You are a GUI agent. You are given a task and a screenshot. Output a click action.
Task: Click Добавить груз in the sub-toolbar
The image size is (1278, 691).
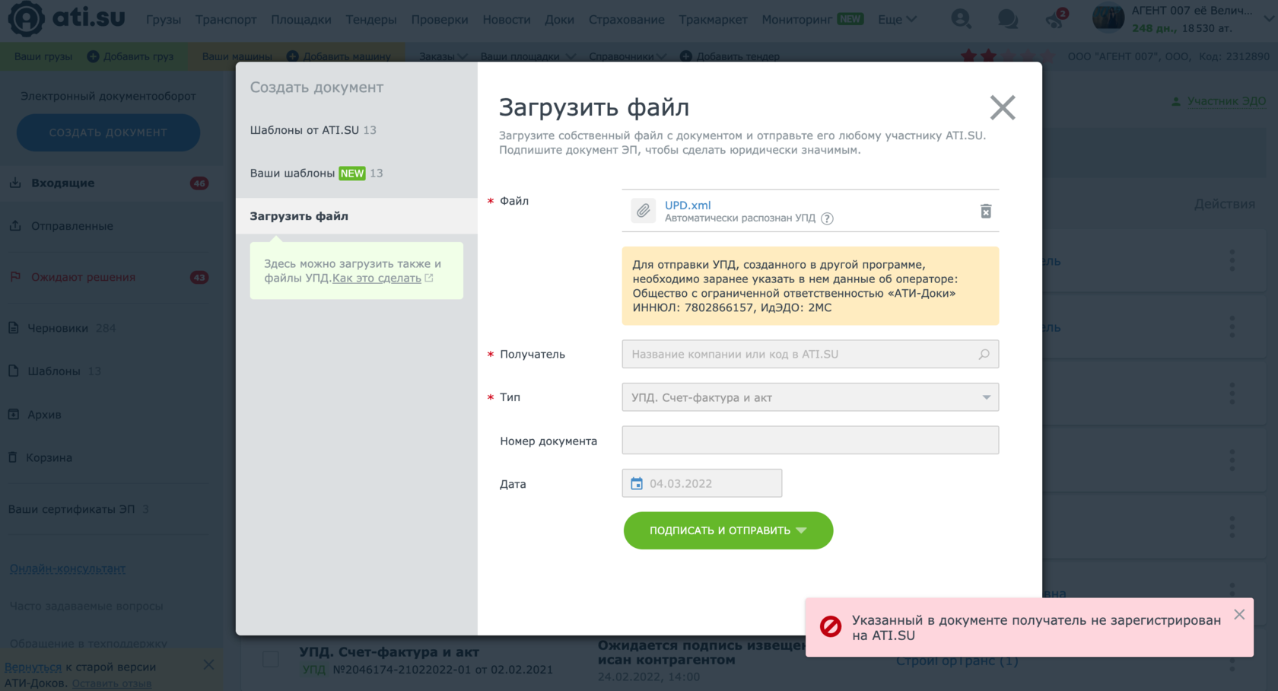click(x=130, y=56)
